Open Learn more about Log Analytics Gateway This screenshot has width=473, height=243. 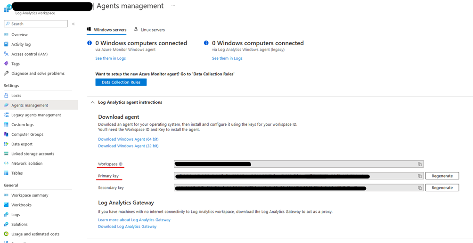point(134,220)
